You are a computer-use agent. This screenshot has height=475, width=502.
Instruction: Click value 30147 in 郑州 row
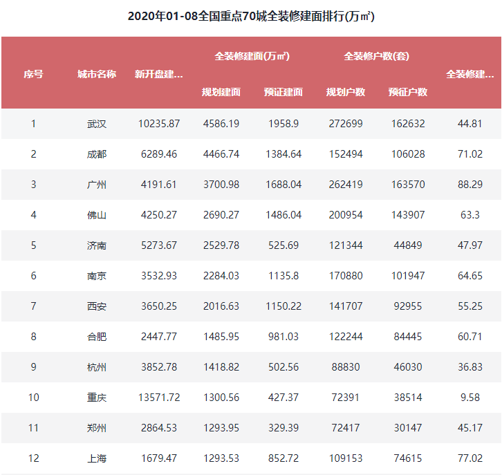408,427
